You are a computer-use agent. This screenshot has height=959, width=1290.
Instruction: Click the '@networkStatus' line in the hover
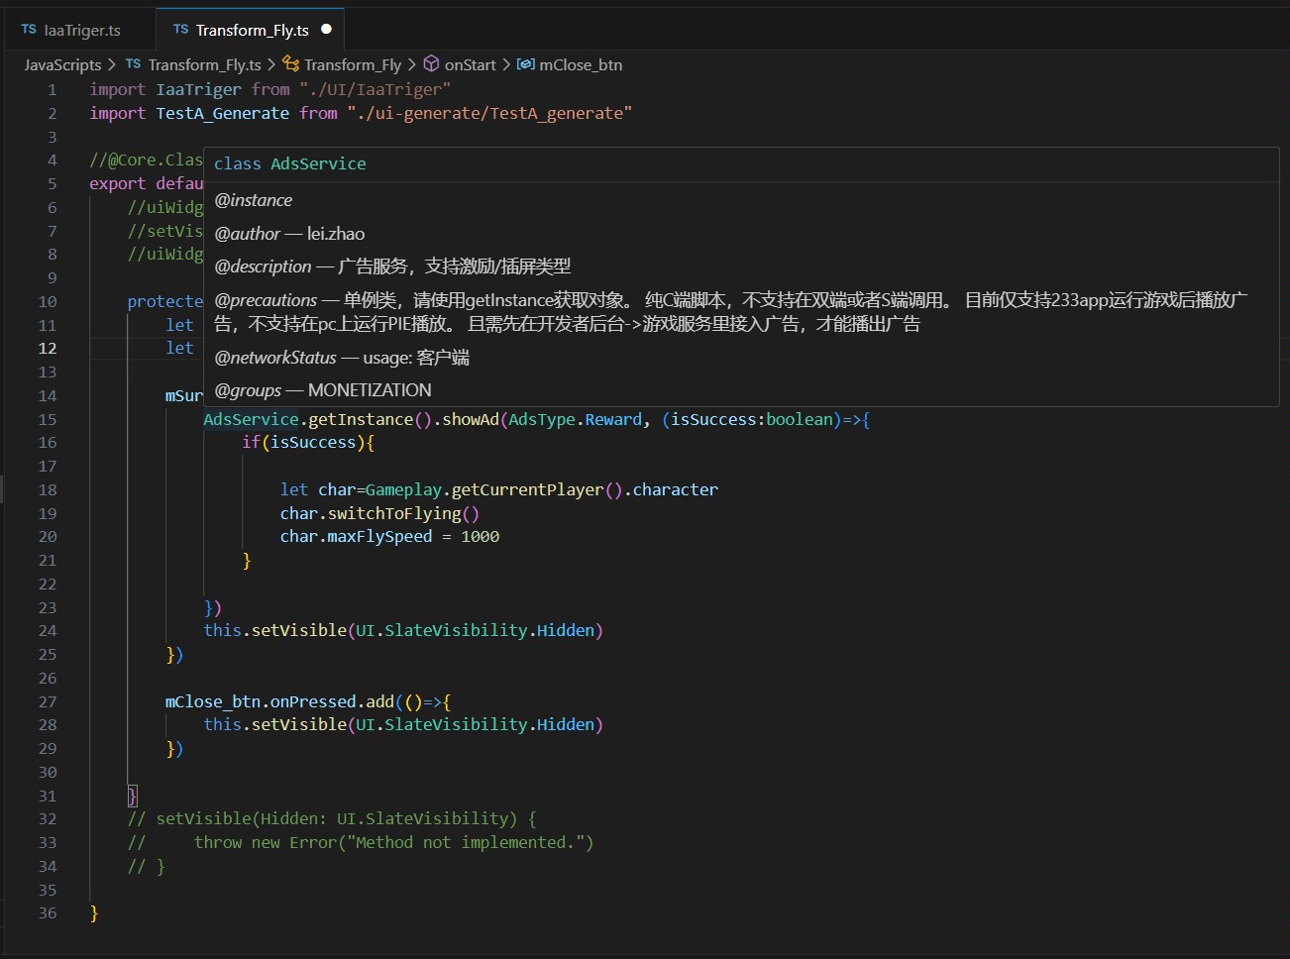[x=342, y=358]
